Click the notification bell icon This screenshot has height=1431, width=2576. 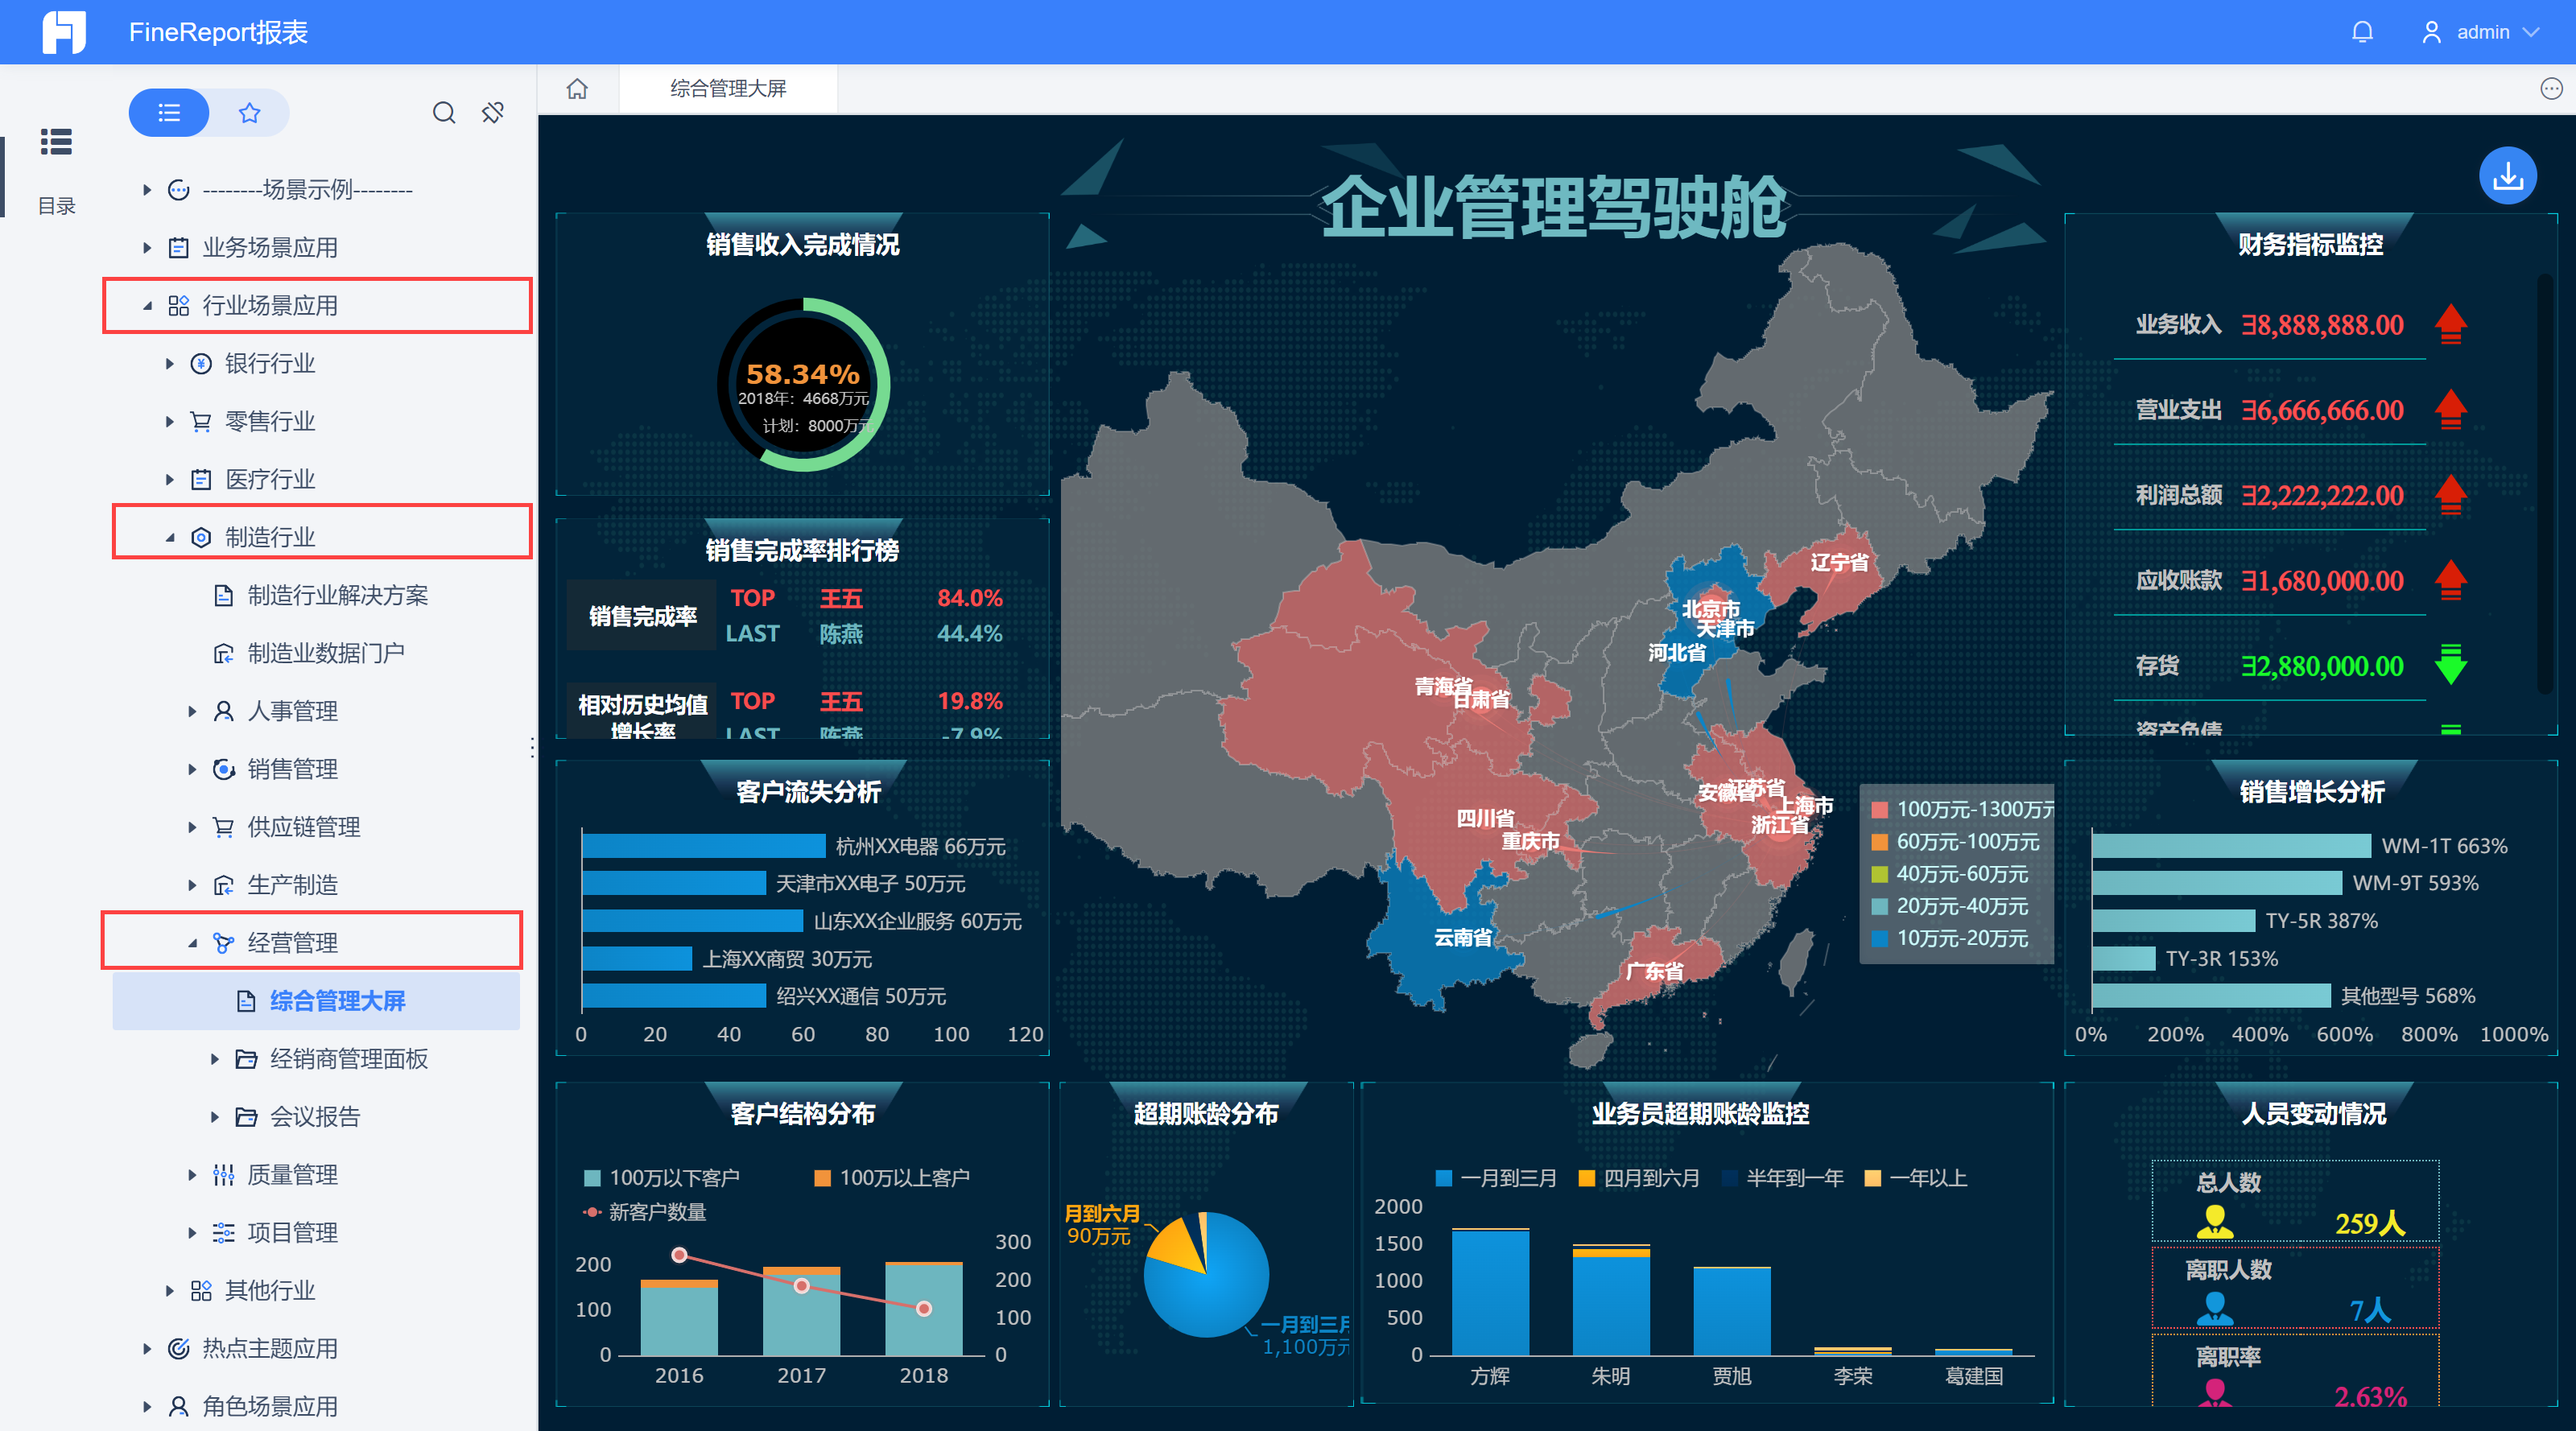coord(2362,32)
